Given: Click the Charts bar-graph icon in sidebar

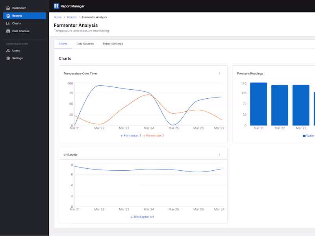Looking at the screenshot, I should 8,24.
